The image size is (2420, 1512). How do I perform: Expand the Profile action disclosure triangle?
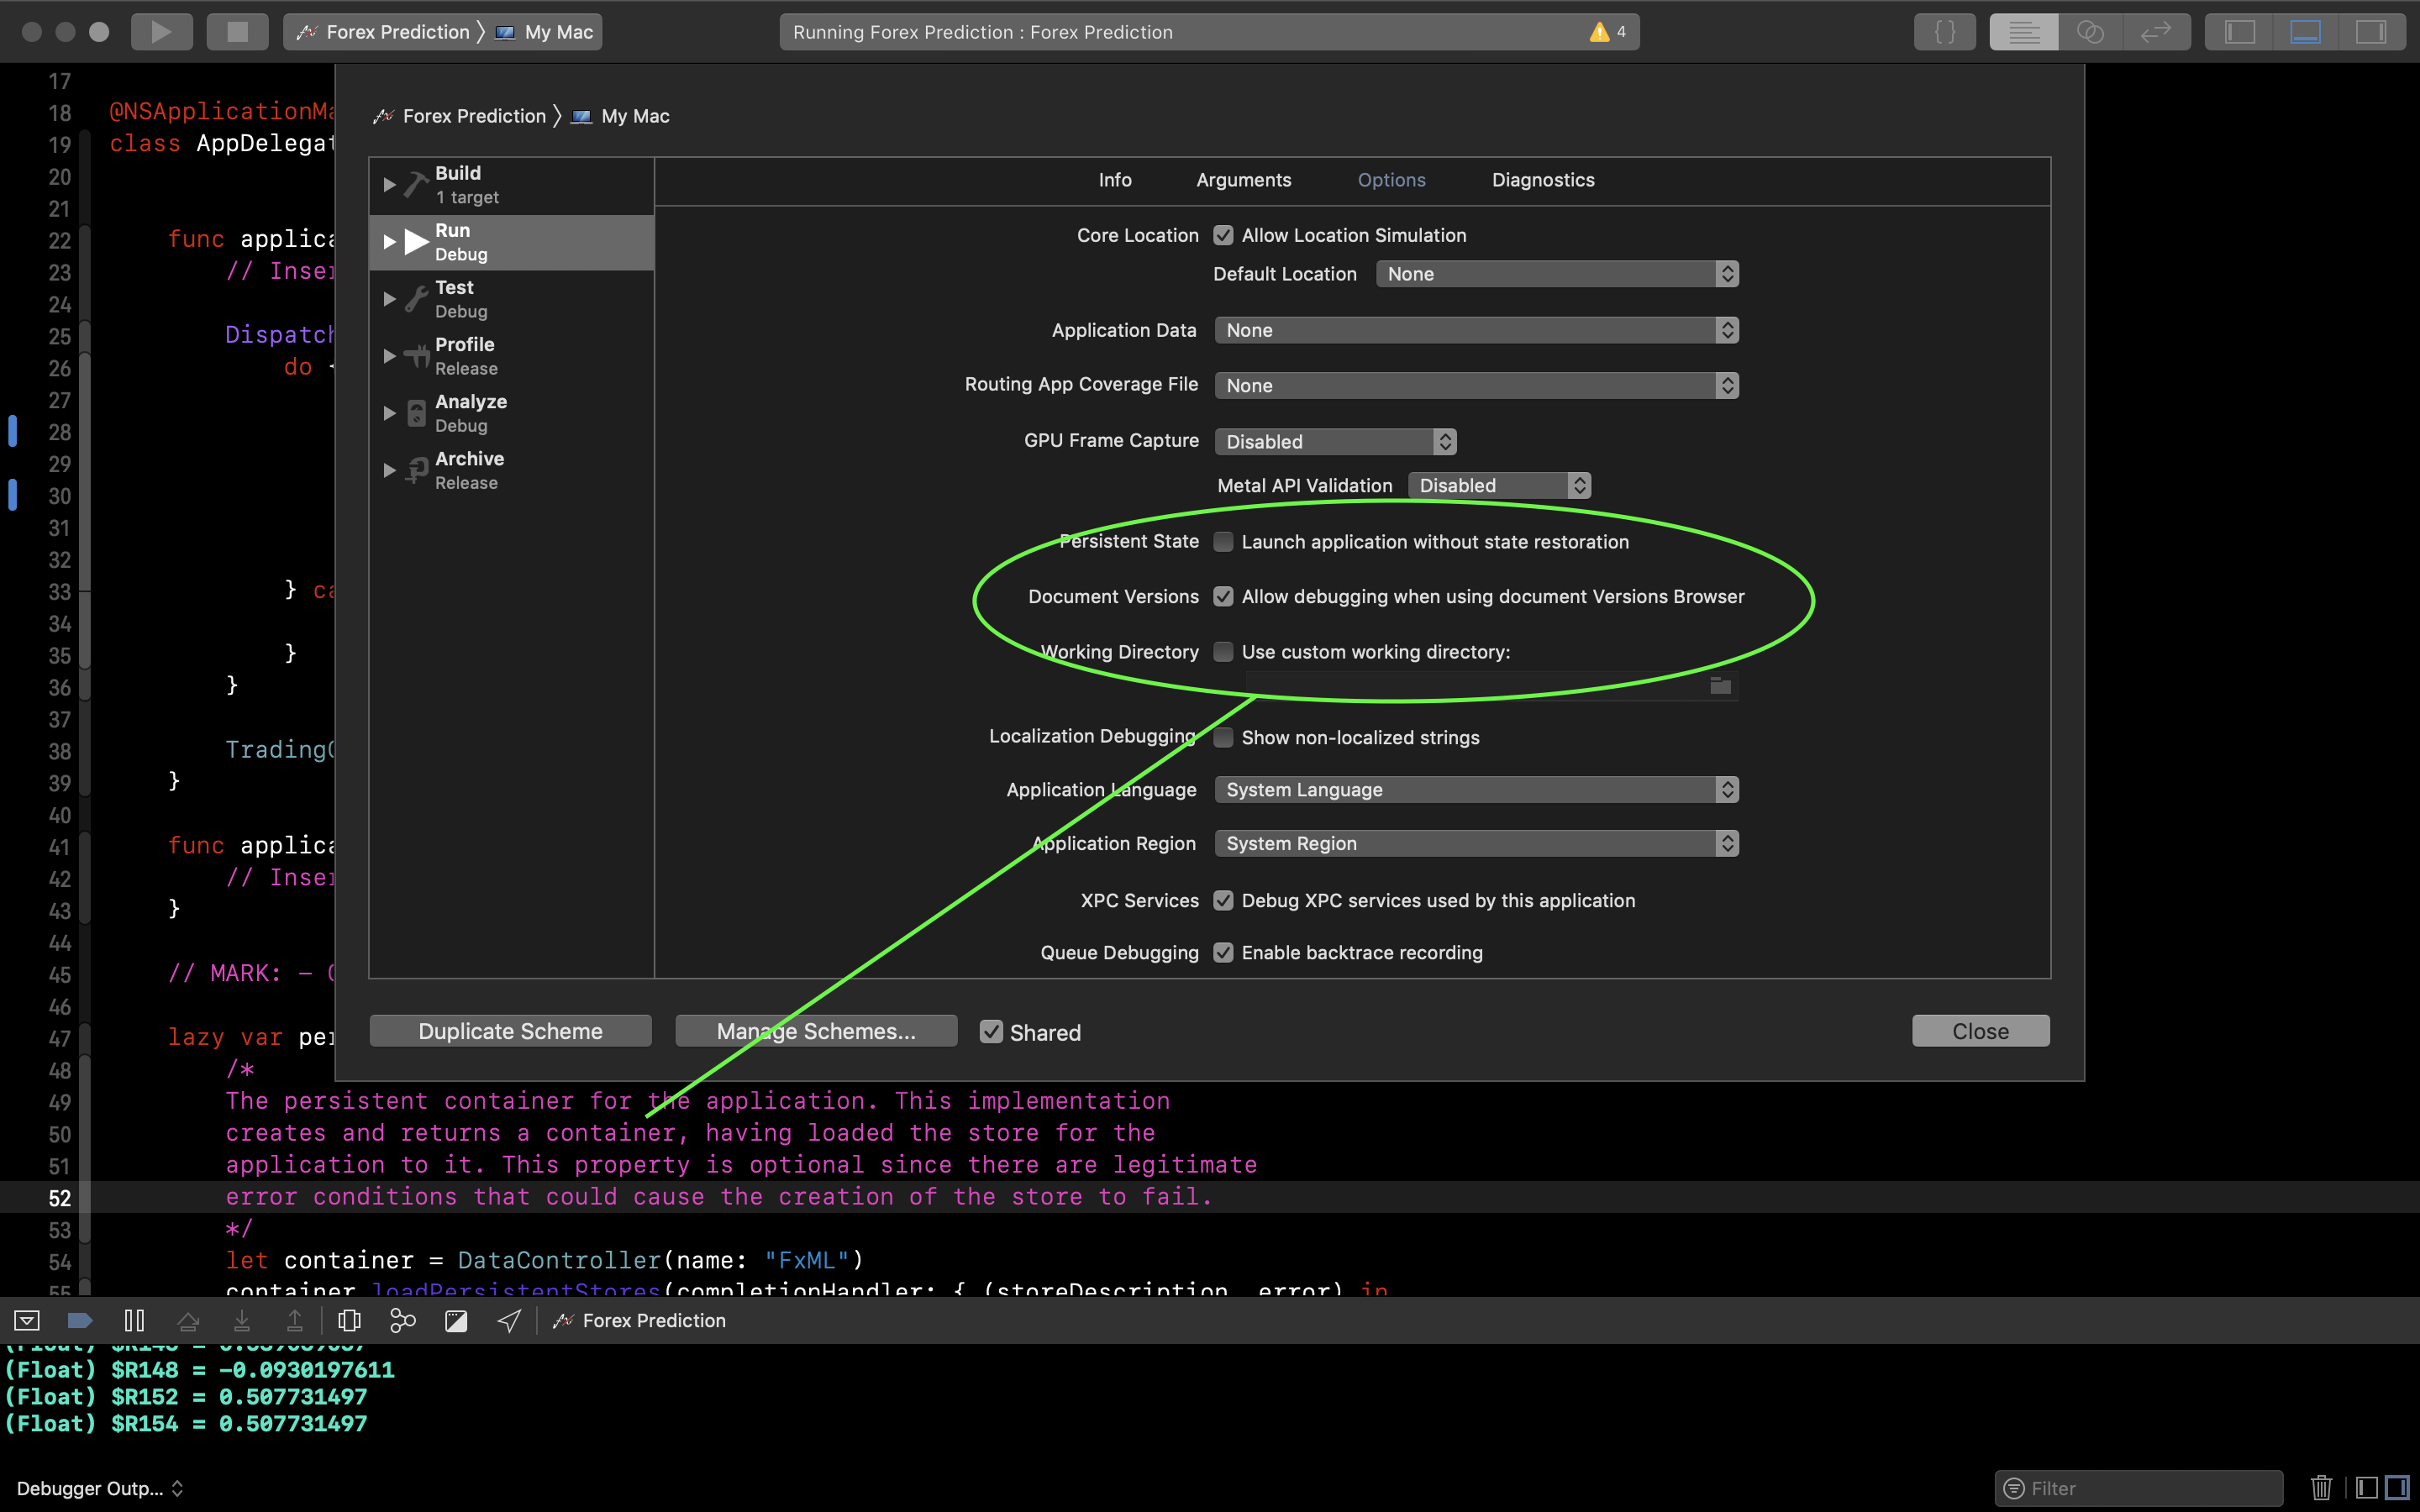389,356
